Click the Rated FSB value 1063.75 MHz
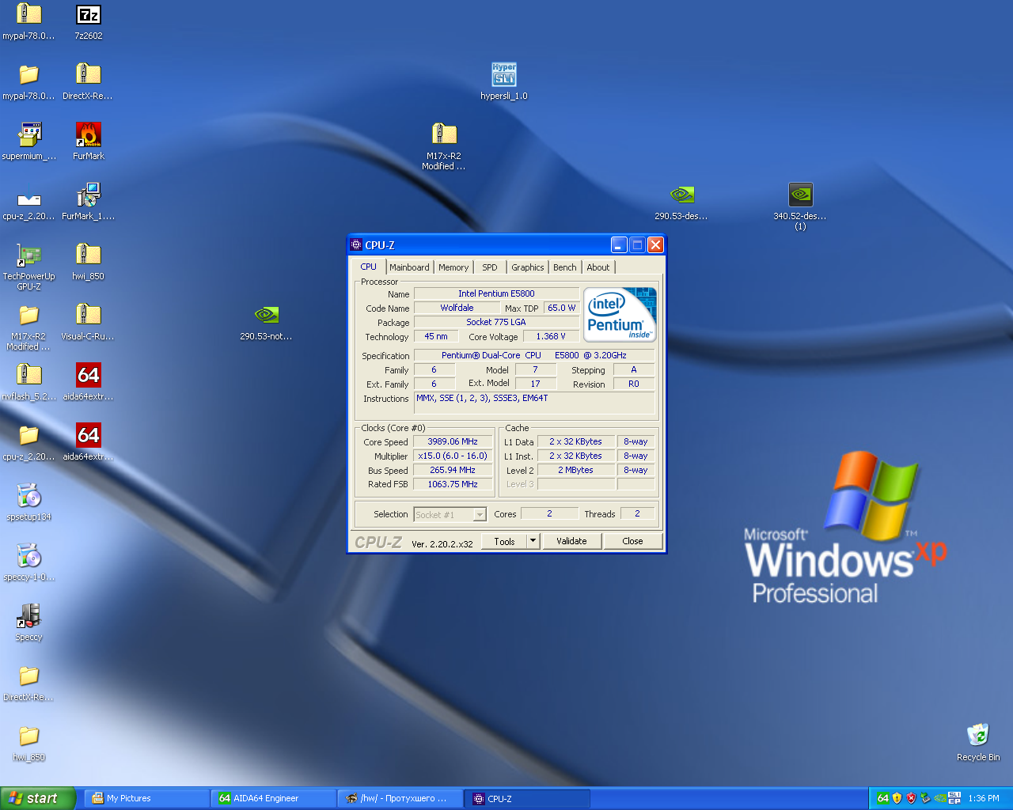The width and height of the screenshot is (1013, 810). (x=453, y=484)
